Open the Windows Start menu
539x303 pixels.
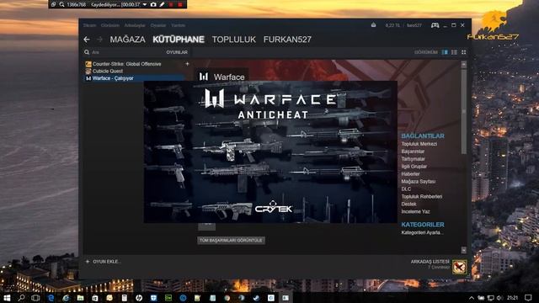point(7,297)
